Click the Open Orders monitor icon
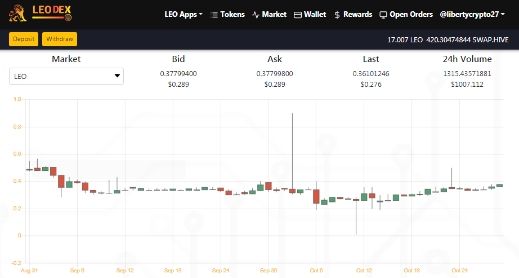The height and width of the screenshot is (278, 519). (x=383, y=15)
